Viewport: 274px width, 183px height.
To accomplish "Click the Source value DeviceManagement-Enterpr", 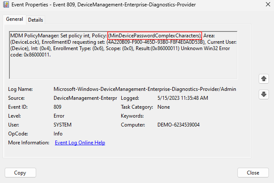I will [85, 98].
